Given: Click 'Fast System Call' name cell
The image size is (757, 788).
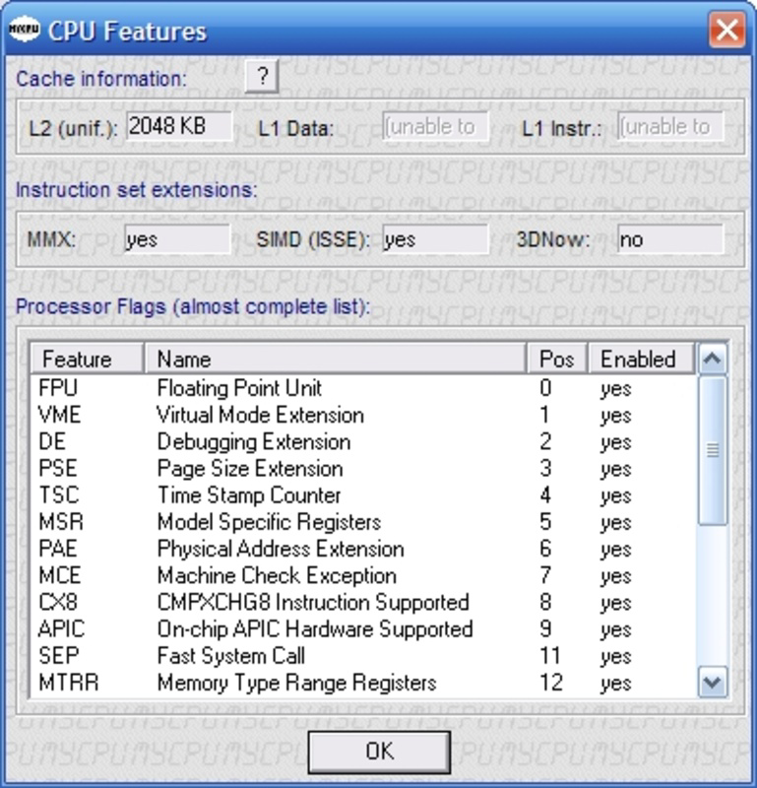Looking at the screenshot, I should tap(231, 656).
